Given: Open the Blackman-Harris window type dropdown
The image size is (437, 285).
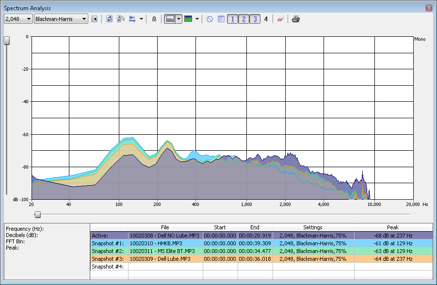Looking at the screenshot, I should 61,19.
